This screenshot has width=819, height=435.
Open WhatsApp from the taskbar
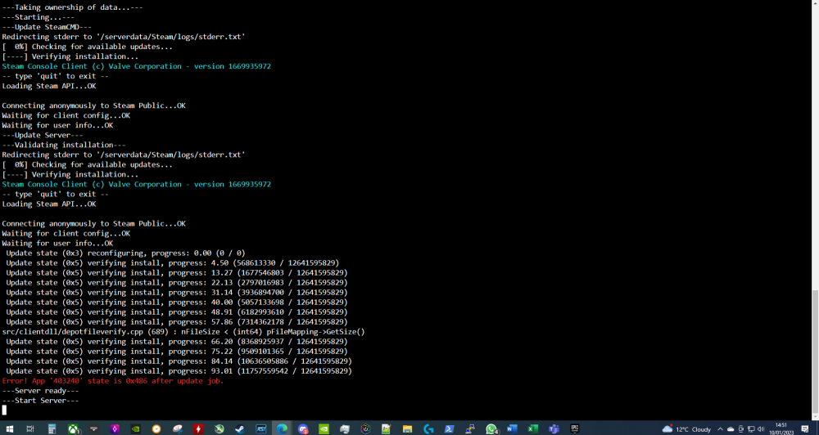(491, 428)
